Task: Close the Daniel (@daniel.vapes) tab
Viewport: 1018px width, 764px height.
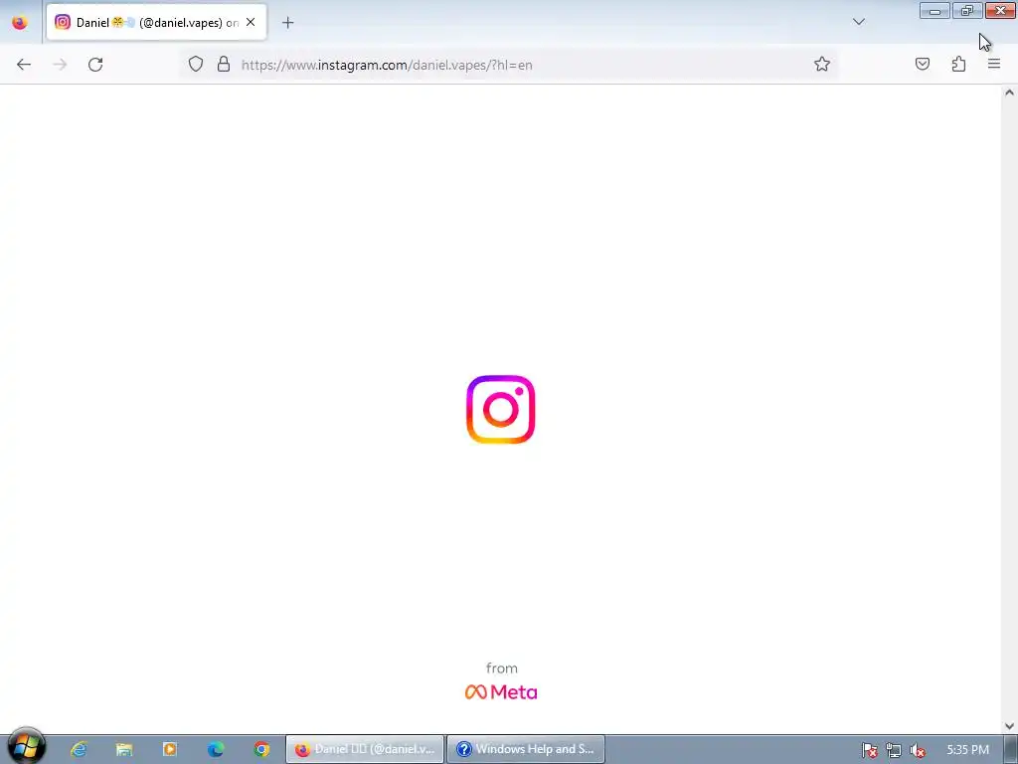Action: [251, 22]
